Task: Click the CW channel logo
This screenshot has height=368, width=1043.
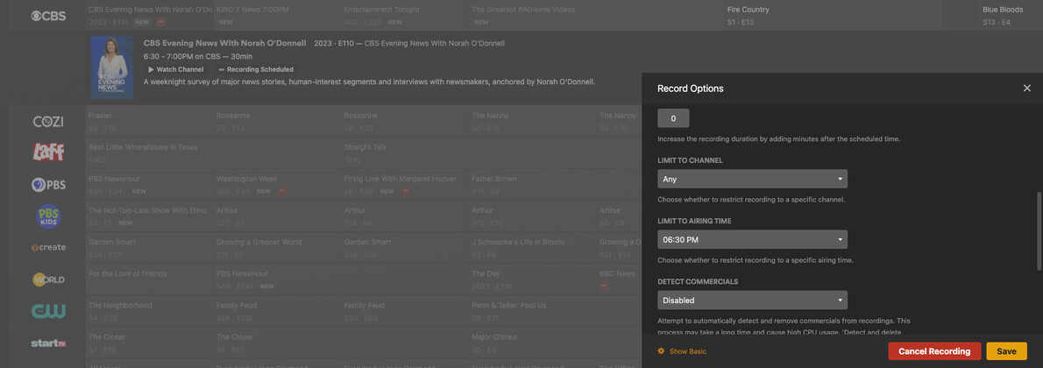Action: click(x=48, y=311)
